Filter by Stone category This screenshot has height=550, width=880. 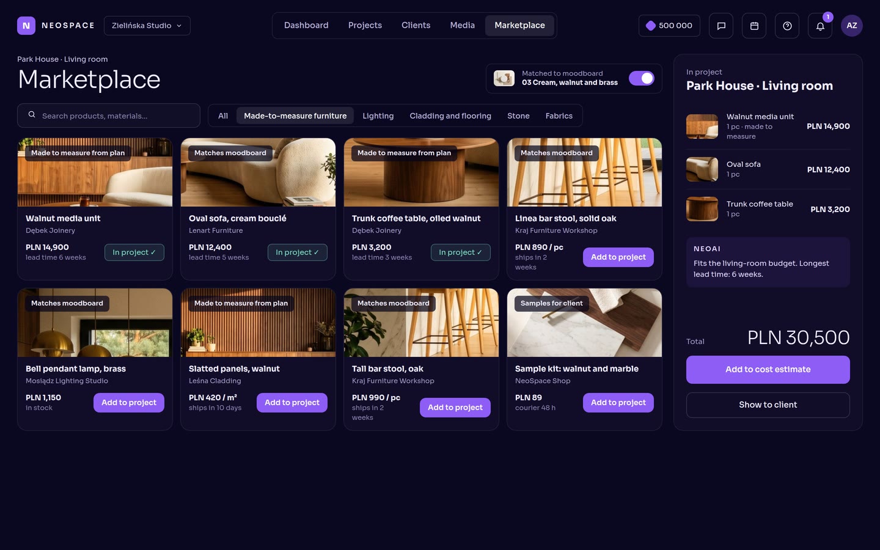(518, 116)
